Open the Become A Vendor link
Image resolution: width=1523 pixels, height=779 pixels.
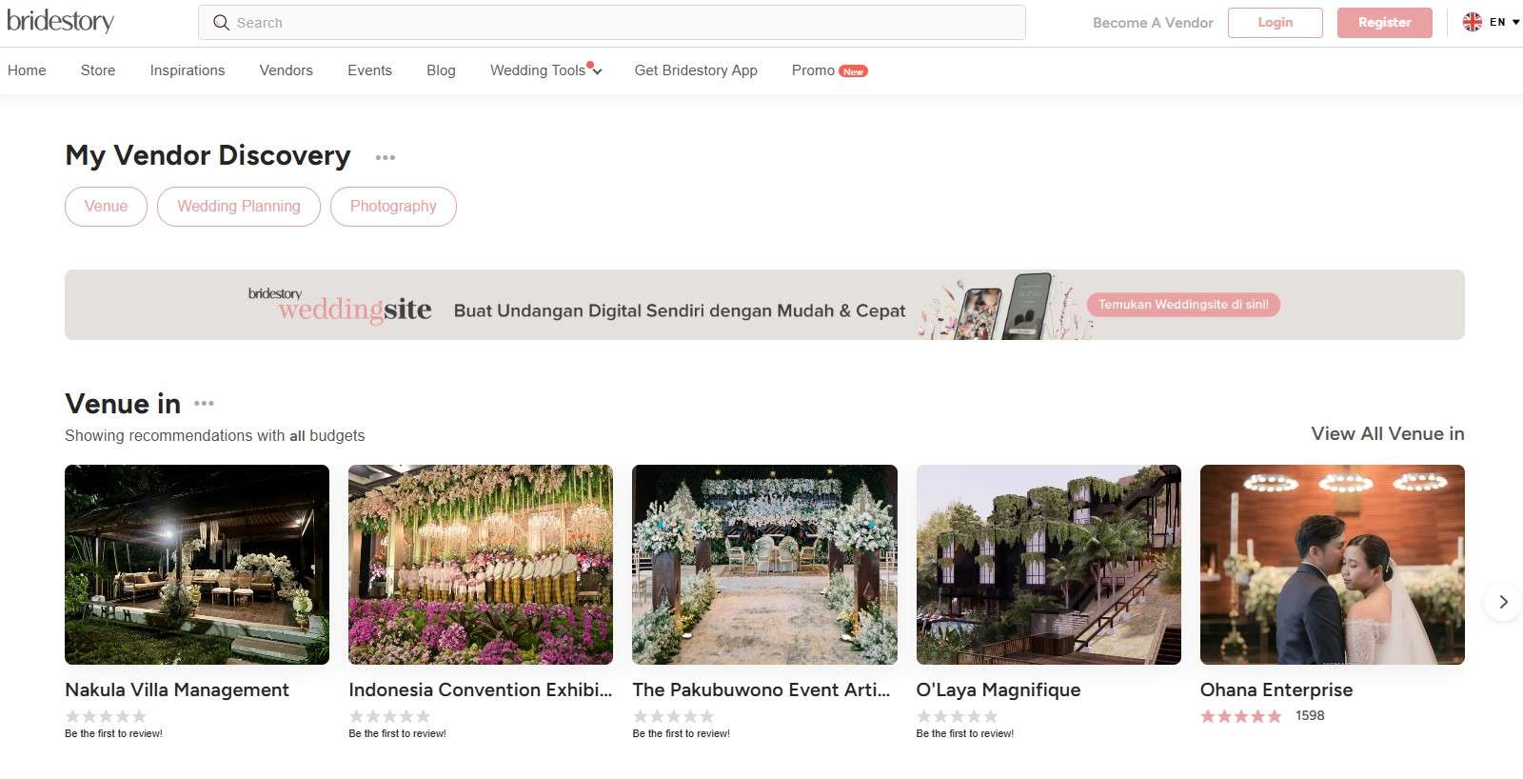[1153, 23]
